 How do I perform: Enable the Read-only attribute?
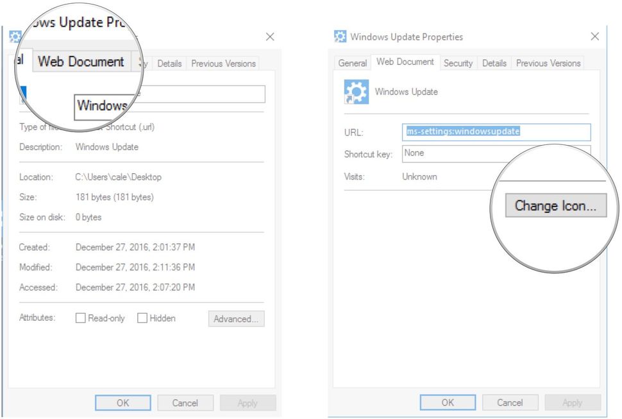tap(81, 318)
